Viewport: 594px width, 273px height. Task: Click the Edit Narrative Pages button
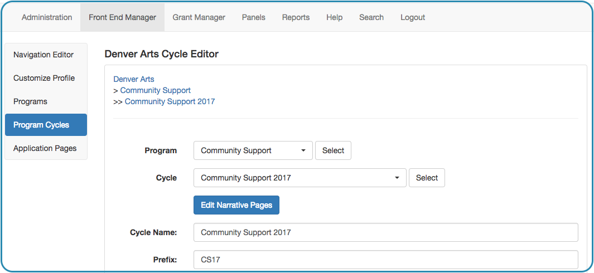tap(236, 205)
